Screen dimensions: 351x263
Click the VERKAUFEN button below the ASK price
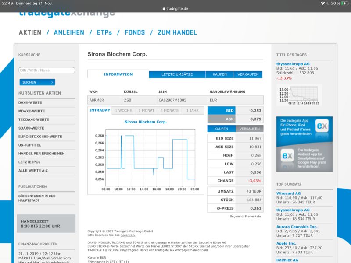tap(249, 129)
